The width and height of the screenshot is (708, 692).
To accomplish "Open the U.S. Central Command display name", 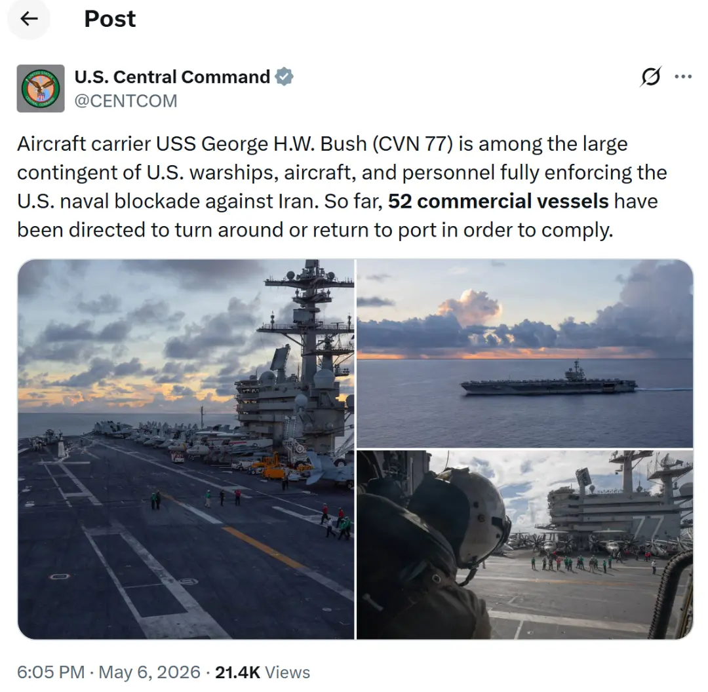I will pyautogui.click(x=172, y=77).
